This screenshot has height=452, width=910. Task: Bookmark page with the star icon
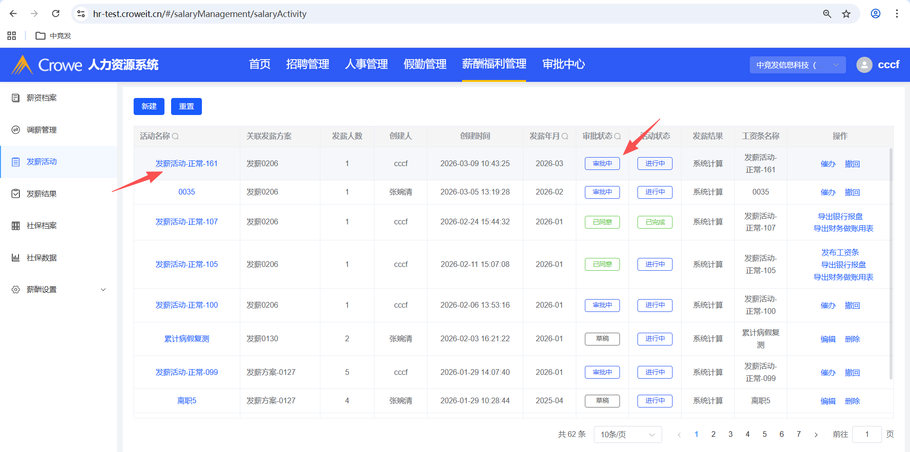(x=846, y=14)
